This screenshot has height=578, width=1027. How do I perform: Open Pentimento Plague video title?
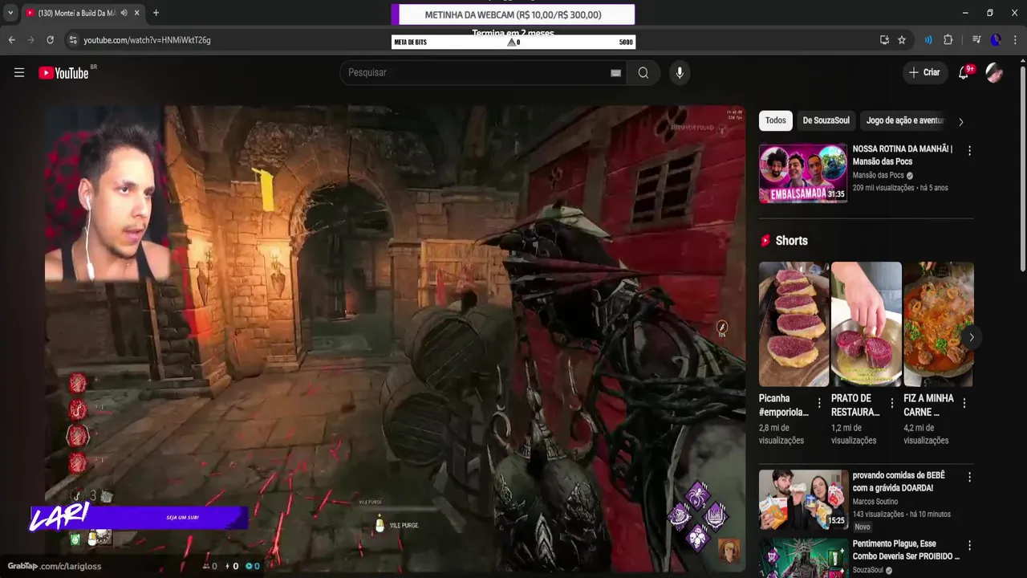pos(906,550)
